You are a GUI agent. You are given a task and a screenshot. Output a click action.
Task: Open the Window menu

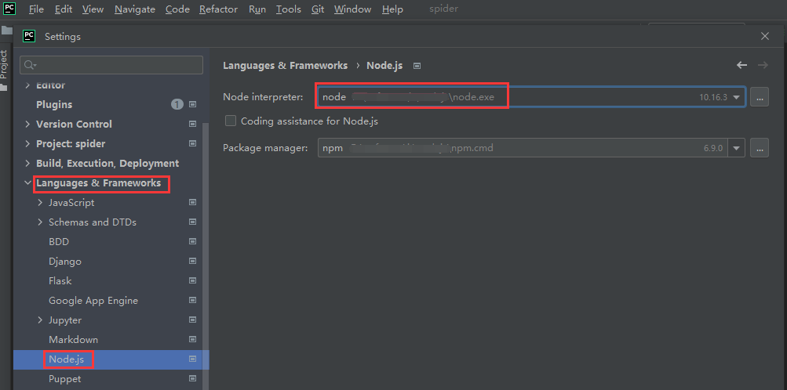(352, 9)
